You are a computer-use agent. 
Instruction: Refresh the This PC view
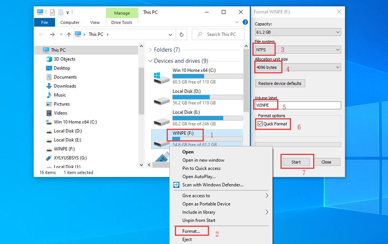pos(181,34)
